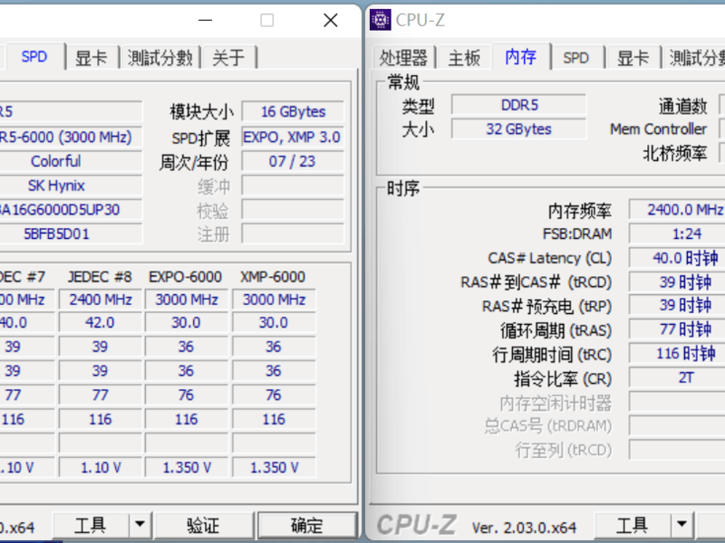
Task: Minimize the left CPU-Z window
Action: tap(206, 20)
